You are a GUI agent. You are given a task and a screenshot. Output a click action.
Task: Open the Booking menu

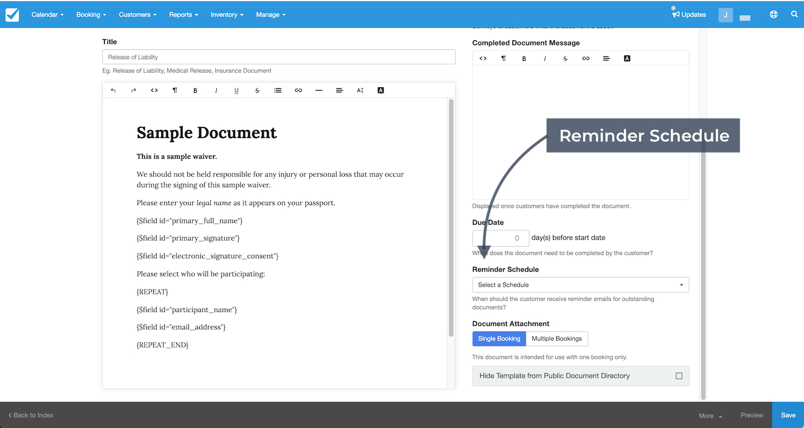pos(91,15)
